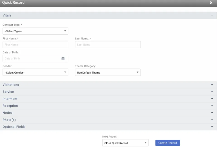Collapse the Vitals section minus icon
Viewport: 217px width, 149px height.
click(212, 15)
